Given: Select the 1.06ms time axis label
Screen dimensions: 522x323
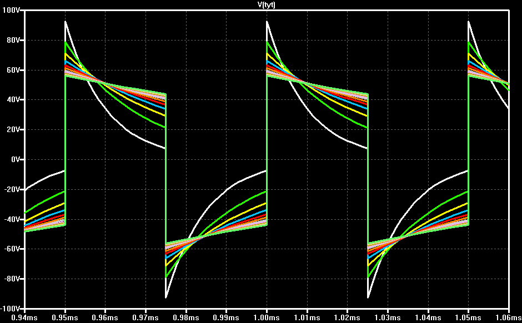Looking at the screenshot, I should click(x=508, y=317).
